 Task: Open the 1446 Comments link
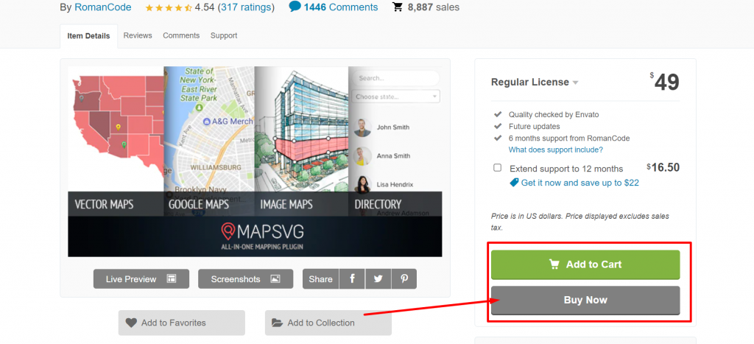click(x=340, y=7)
